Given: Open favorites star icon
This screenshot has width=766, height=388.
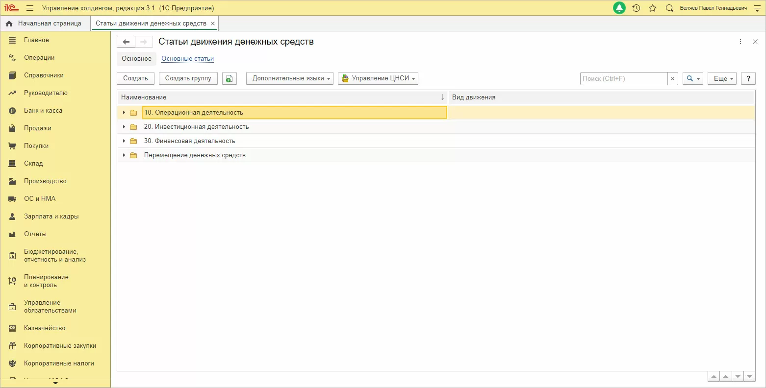Looking at the screenshot, I should pyautogui.click(x=653, y=8).
